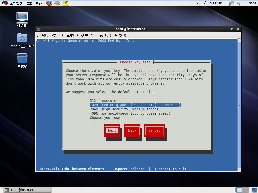
Task: Click the root@instructor:~ taskbar button
Action: tap(27, 190)
